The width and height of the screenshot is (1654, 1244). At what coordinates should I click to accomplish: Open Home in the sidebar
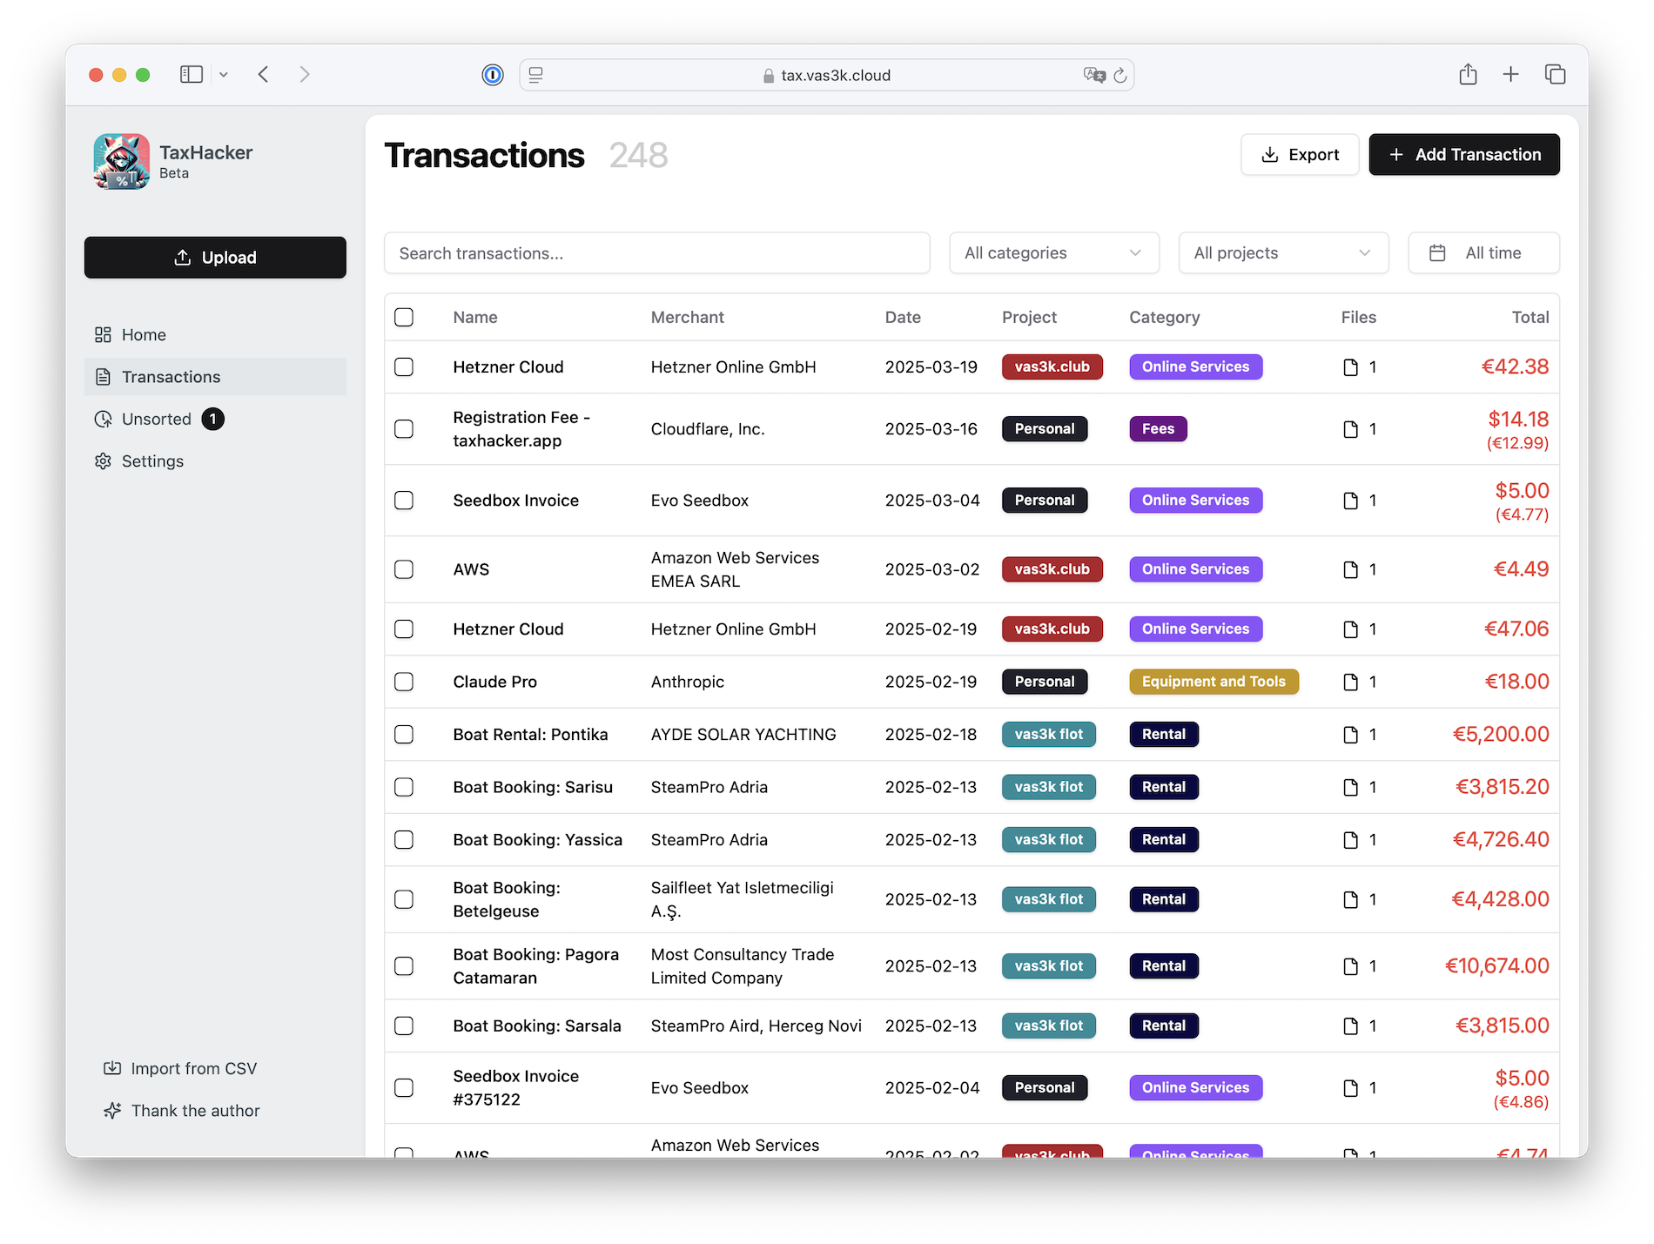click(x=215, y=335)
